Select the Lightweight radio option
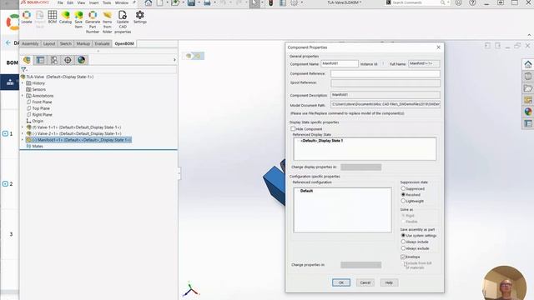Image resolution: width=534 pixels, height=300 pixels. click(x=403, y=201)
